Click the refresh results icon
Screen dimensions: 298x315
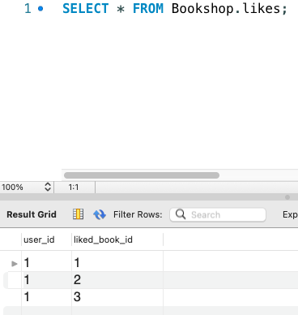click(x=100, y=214)
